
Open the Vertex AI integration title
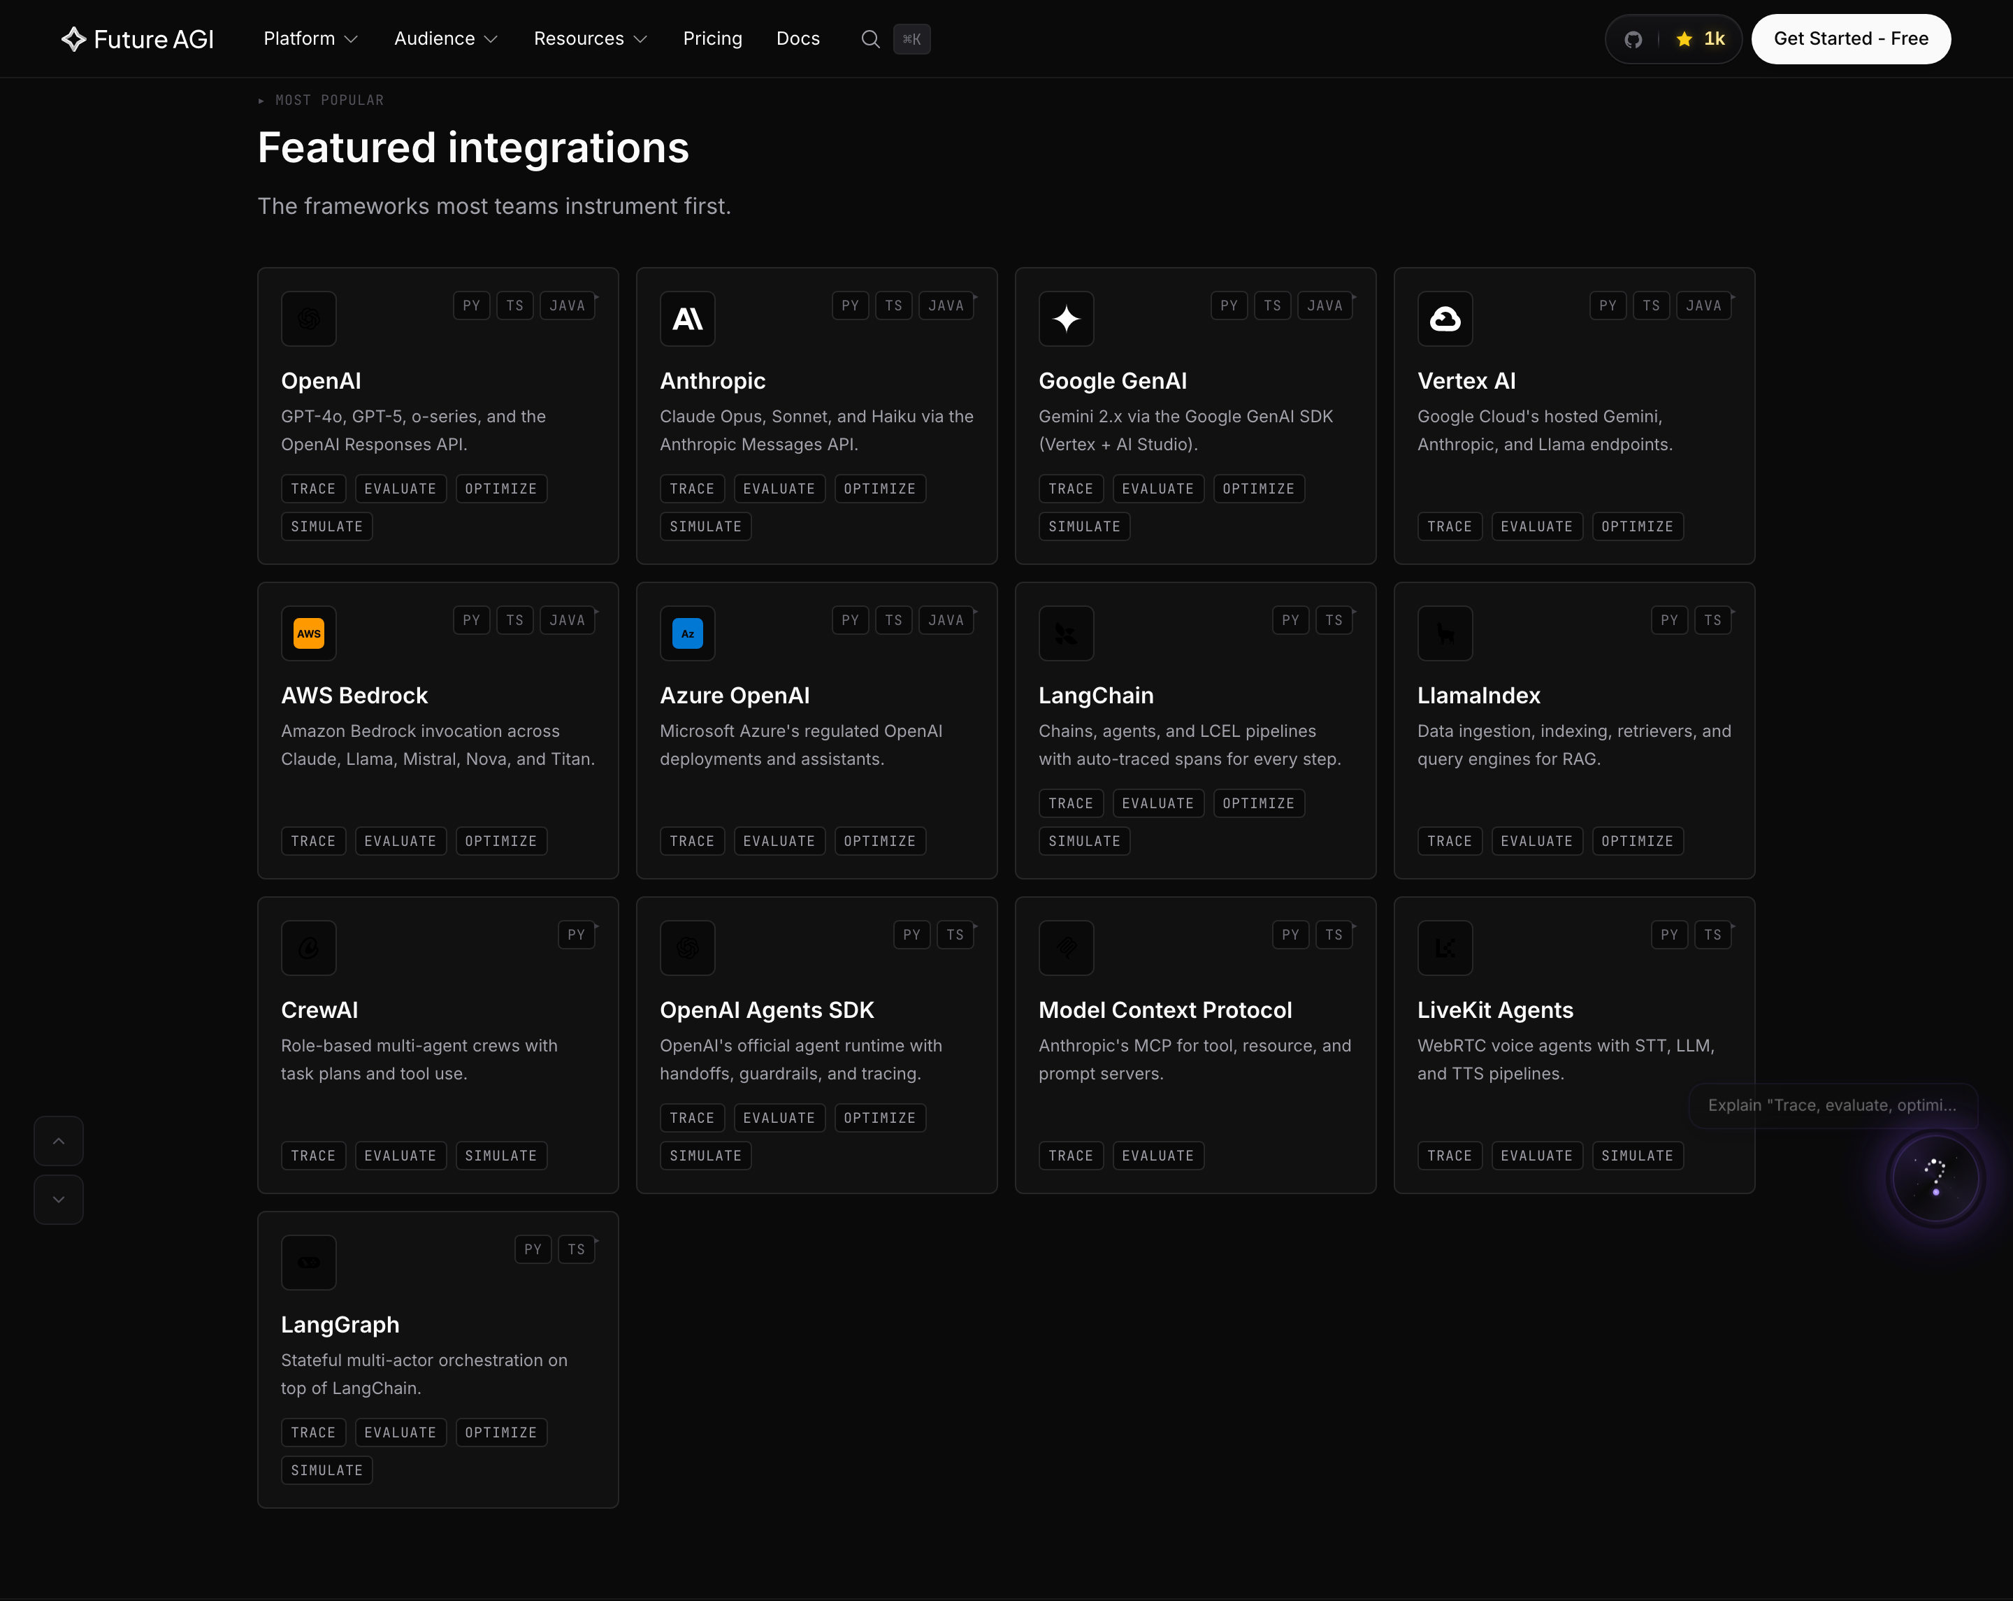click(x=1467, y=381)
